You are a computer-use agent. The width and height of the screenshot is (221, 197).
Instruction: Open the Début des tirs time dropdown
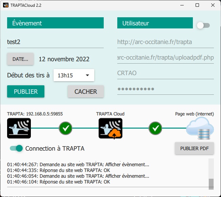74,75
